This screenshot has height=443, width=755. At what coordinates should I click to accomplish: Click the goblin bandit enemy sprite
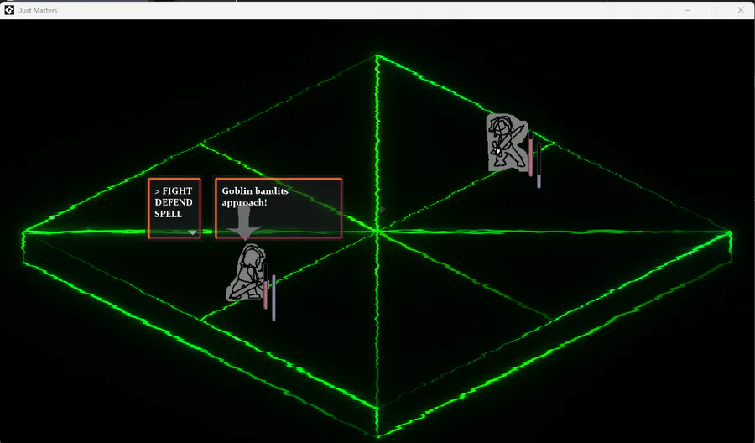click(x=507, y=143)
